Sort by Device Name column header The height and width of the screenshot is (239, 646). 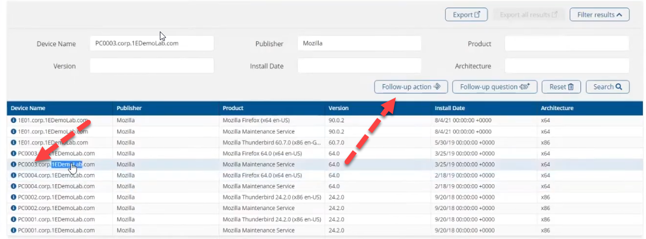point(28,108)
